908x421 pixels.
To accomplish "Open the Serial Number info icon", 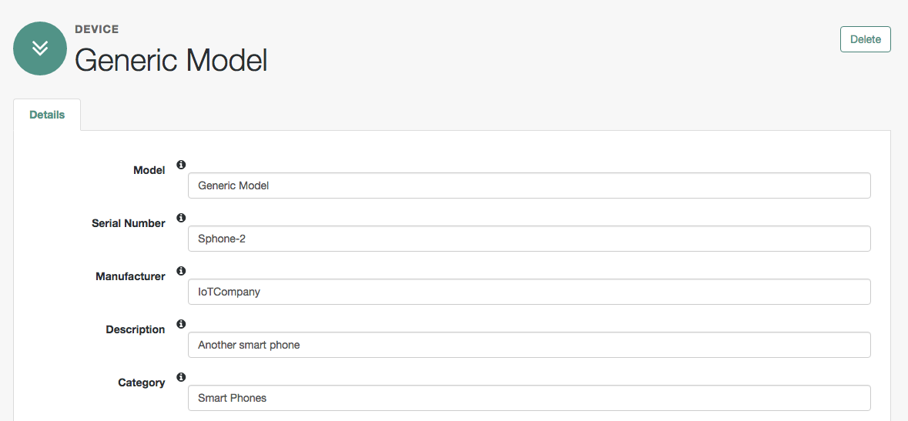I will pos(181,218).
